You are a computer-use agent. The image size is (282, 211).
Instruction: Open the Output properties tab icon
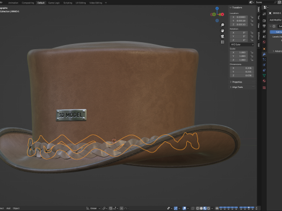tap(264, 26)
